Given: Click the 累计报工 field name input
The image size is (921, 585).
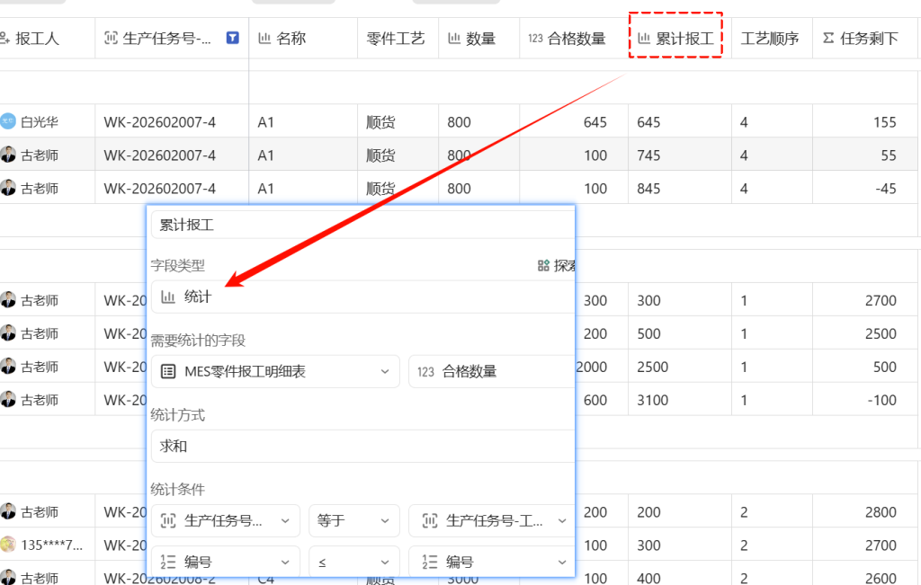Looking at the screenshot, I should (362, 225).
